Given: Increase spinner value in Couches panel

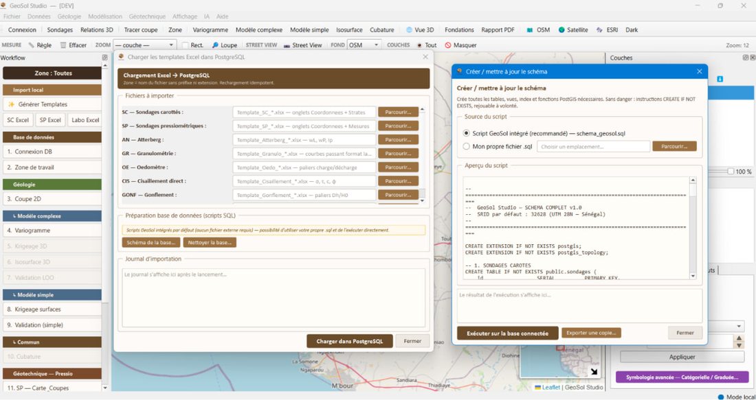Looking at the screenshot, I should 739,338.
